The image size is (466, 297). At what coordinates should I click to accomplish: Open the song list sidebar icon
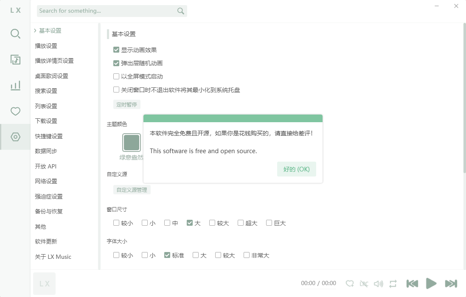15,60
